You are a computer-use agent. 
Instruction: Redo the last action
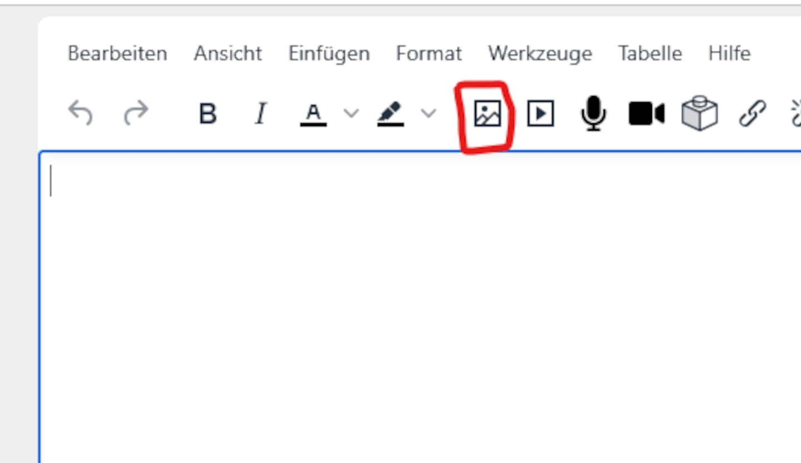[136, 113]
